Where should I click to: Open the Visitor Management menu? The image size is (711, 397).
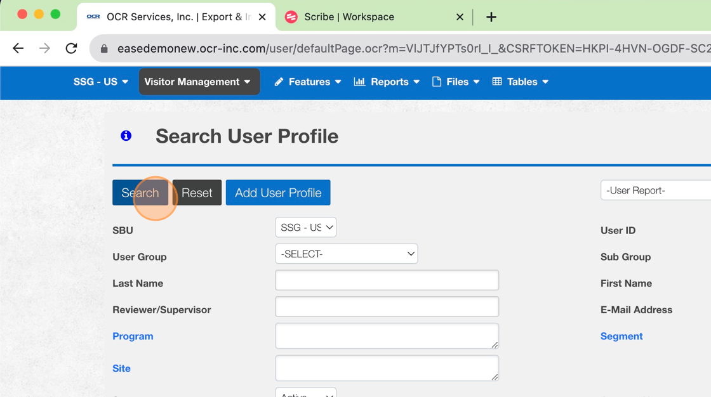point(199,82)
